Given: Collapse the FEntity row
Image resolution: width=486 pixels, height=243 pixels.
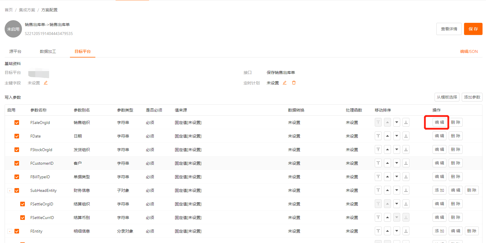Looking at the screenshot, I should click(x=10, y=231).
